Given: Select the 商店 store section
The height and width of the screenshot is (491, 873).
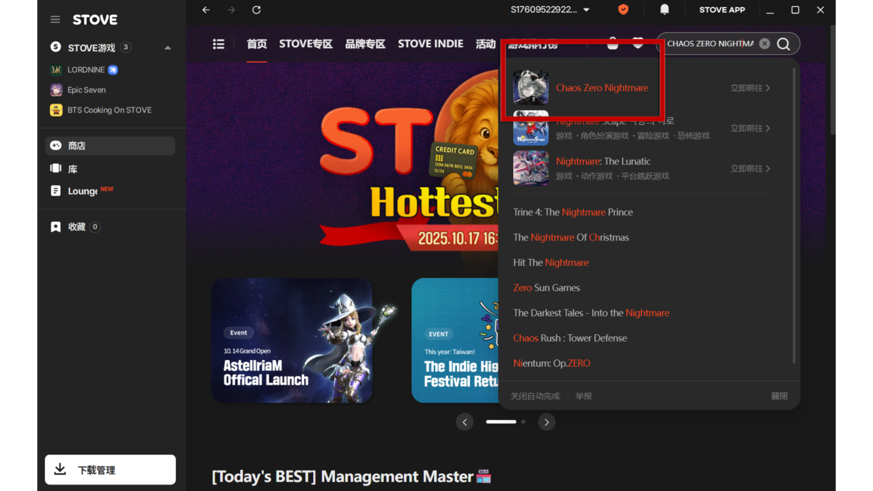Looking at the screenshot, I should [x=110, y=146].
